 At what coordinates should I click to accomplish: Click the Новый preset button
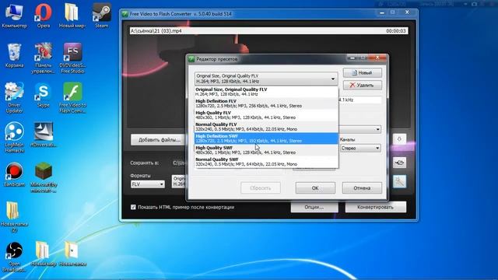click(x=362, y=72)
